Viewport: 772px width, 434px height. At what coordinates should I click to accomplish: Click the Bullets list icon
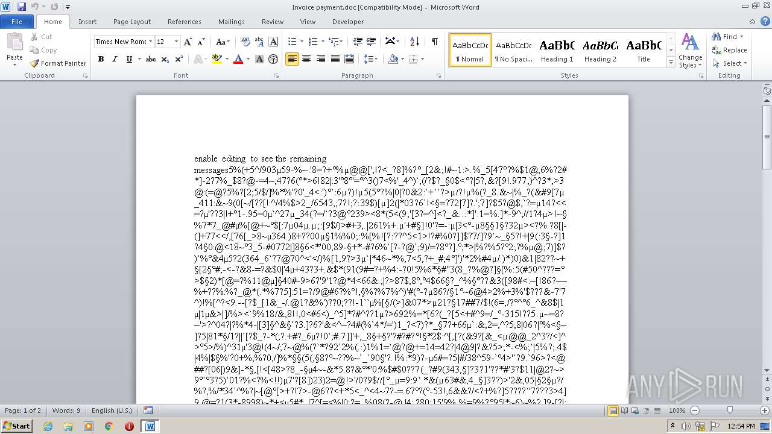click(x=292, y=42)
